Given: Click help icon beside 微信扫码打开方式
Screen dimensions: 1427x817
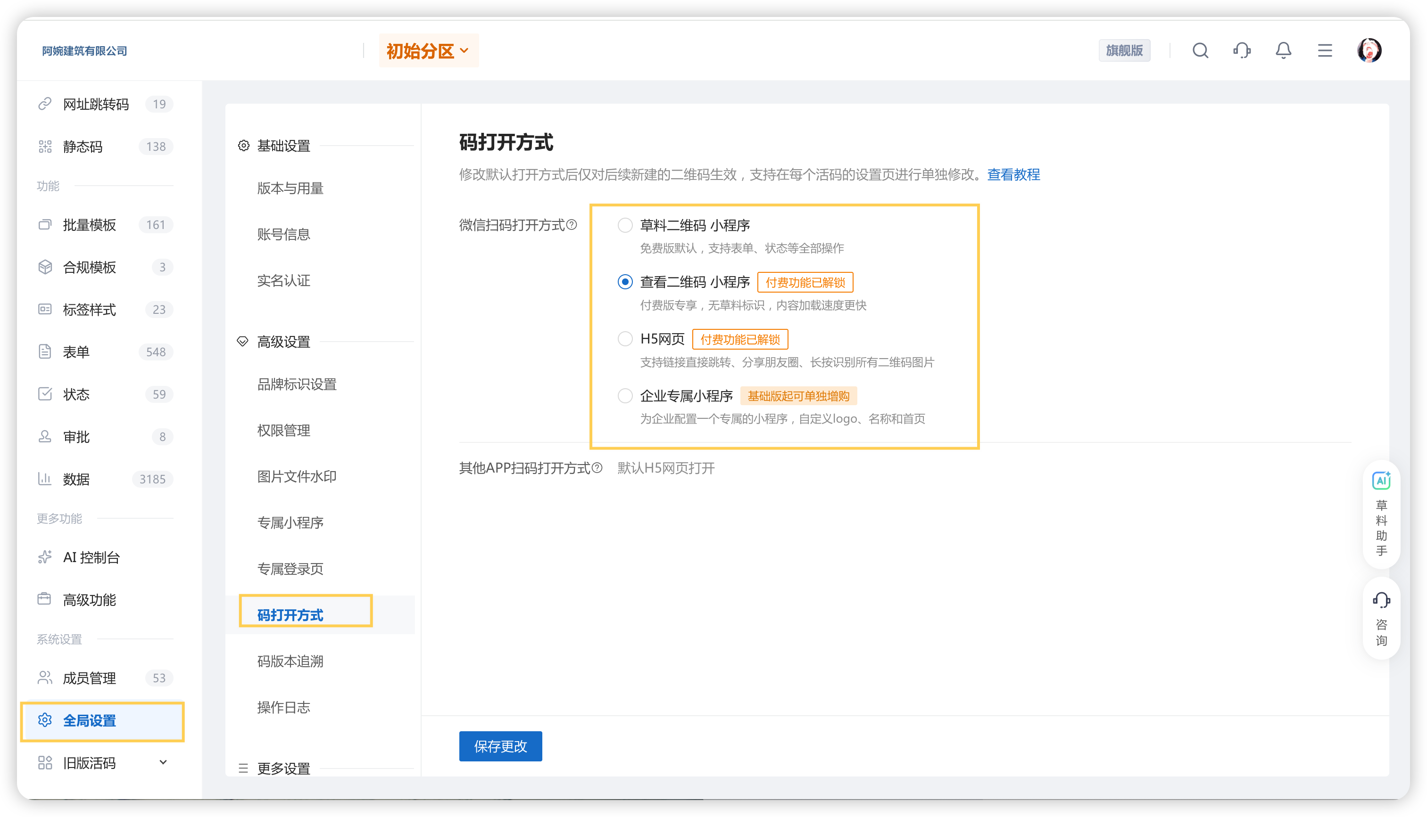Looking at the screenshot, I should click(572, 225).
